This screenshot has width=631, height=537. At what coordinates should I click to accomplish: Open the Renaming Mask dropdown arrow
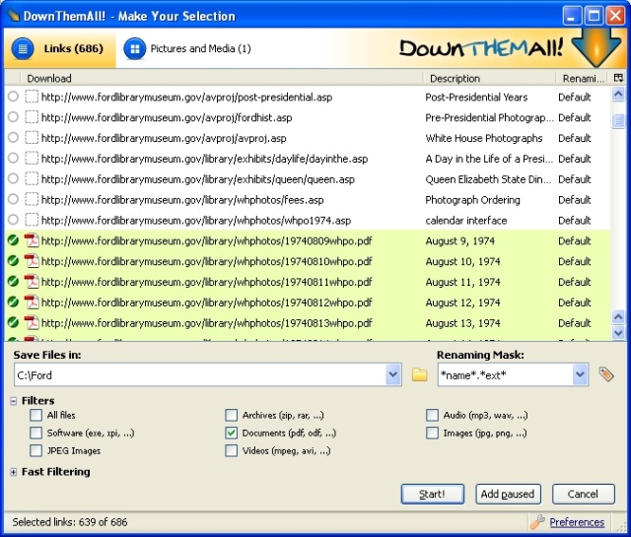[x=580, y=374]
